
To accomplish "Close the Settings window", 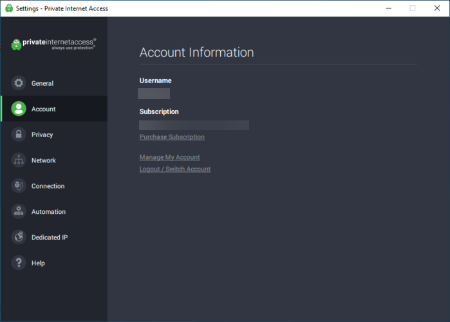I will pos(437,8).
